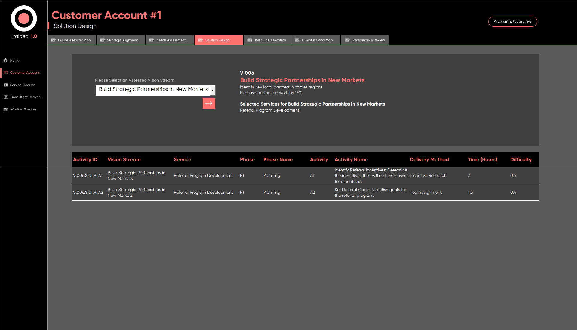Viewport: 577px width, 330px height.
Task: Select activity row V.006.S.01.P1.A1
Action: (x=87, y=176)
